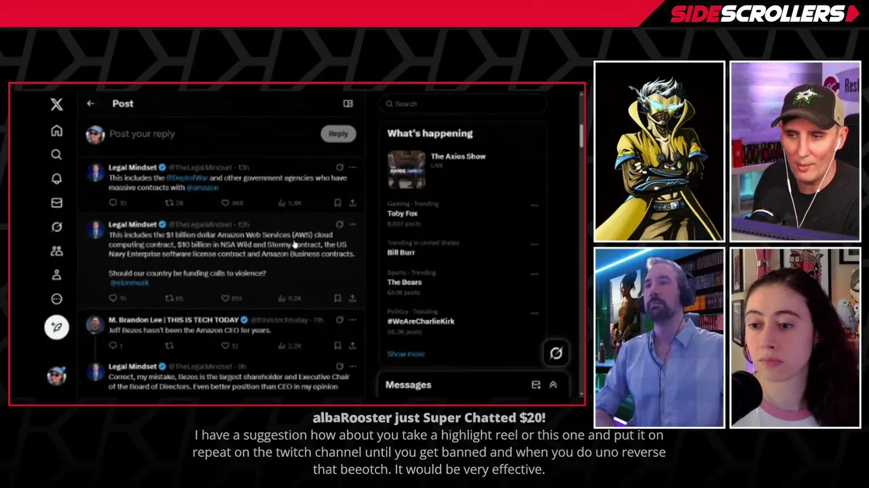Open options for Bill Burr trend
869x488 pixels.
[534, 244]
